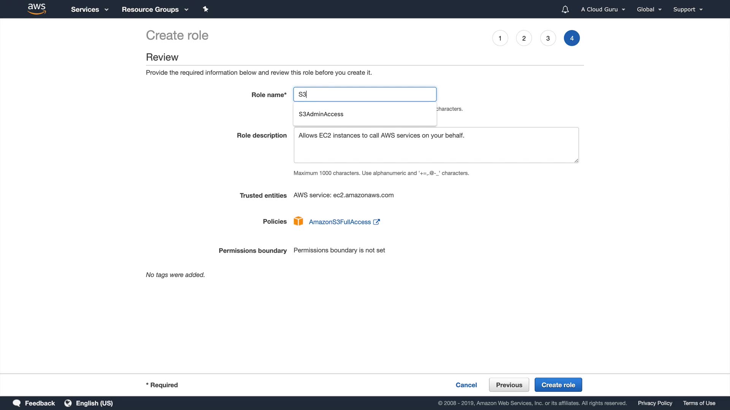The image size is (730, 410).
Task: Focus the Role name input field
Action: point(365,95)
